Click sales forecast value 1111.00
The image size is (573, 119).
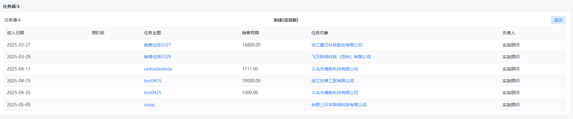250,69
